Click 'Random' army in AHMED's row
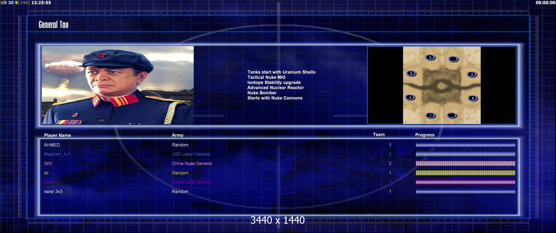This screenshot has height=233, width=556. pos(180,145)
